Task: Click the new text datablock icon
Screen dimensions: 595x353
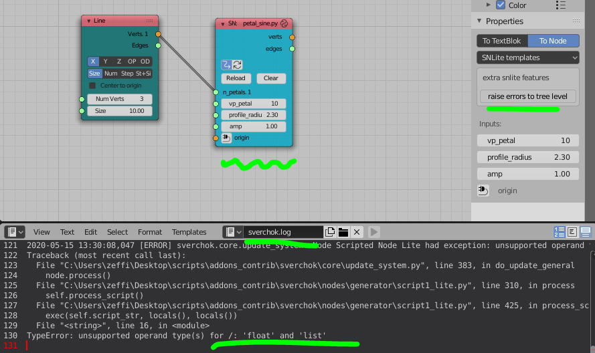Action: point(330,232)
